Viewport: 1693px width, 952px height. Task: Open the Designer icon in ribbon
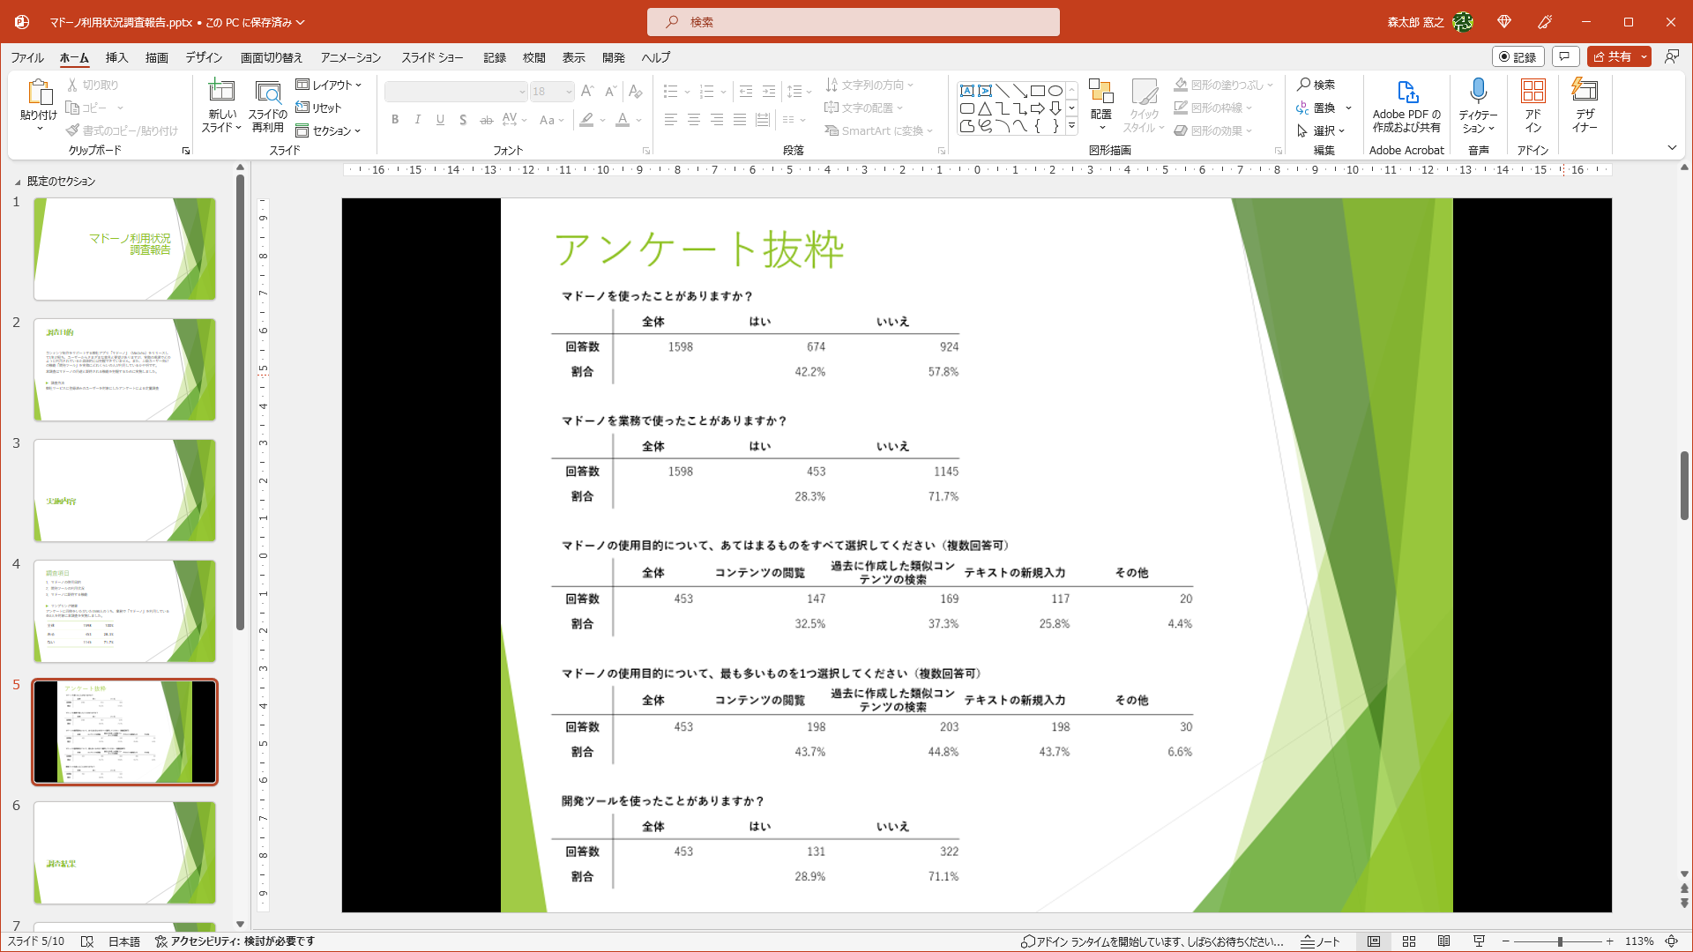tap(1585, 92)
